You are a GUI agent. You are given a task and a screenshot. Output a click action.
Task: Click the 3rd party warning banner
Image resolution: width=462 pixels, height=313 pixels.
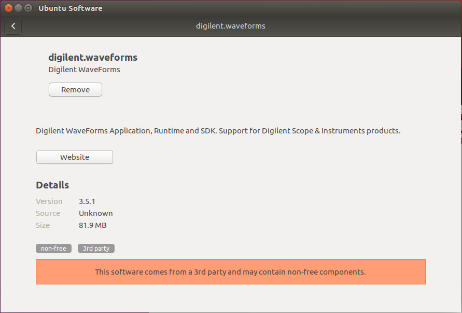tap(231, 271)
